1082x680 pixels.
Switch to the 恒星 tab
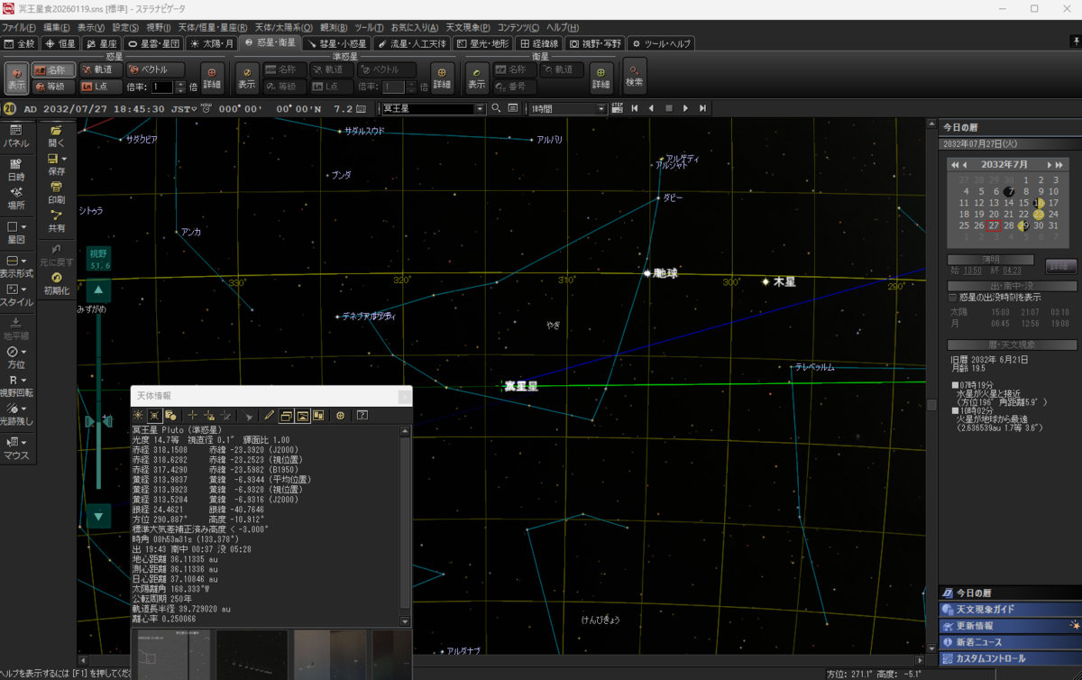pyautogui.click(x=62, y=42)
